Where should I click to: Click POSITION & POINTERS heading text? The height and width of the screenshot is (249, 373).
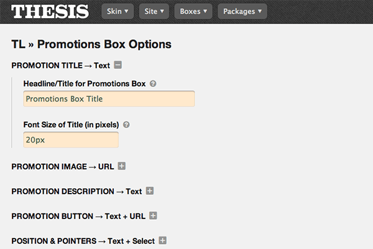coord(83,241)
